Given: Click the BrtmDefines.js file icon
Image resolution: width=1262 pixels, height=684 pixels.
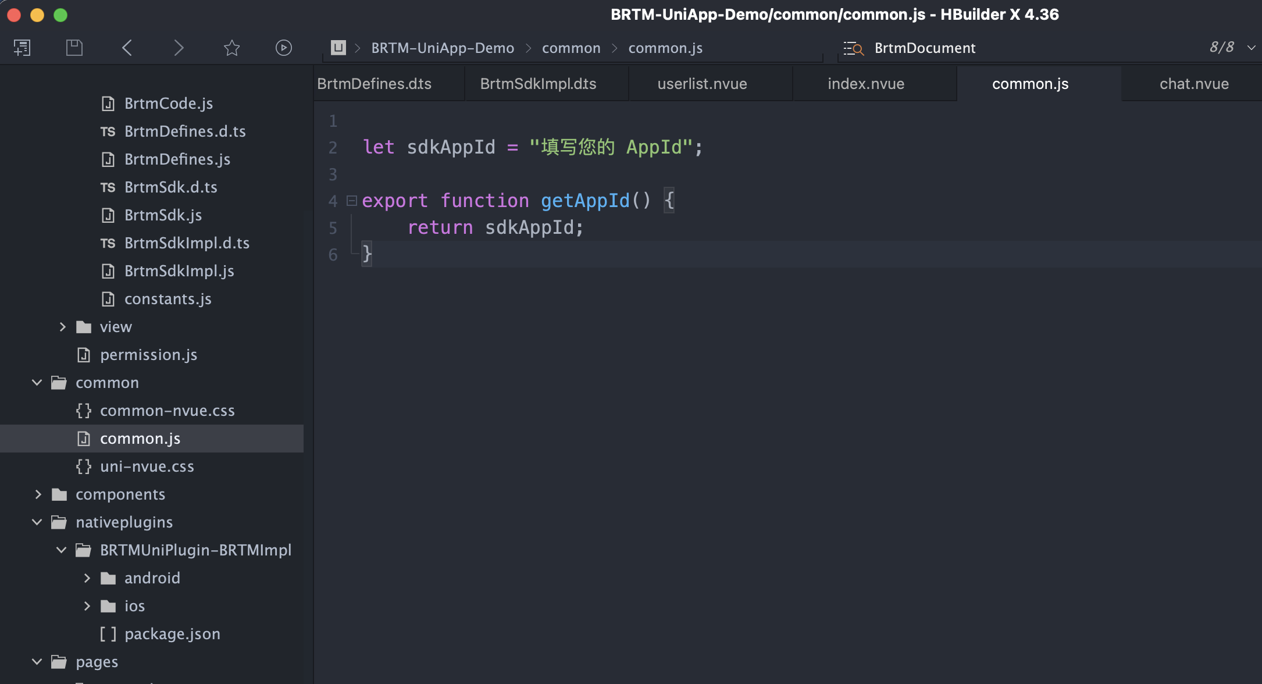Looking at the screenshot, I should click(x=108, y=159).
